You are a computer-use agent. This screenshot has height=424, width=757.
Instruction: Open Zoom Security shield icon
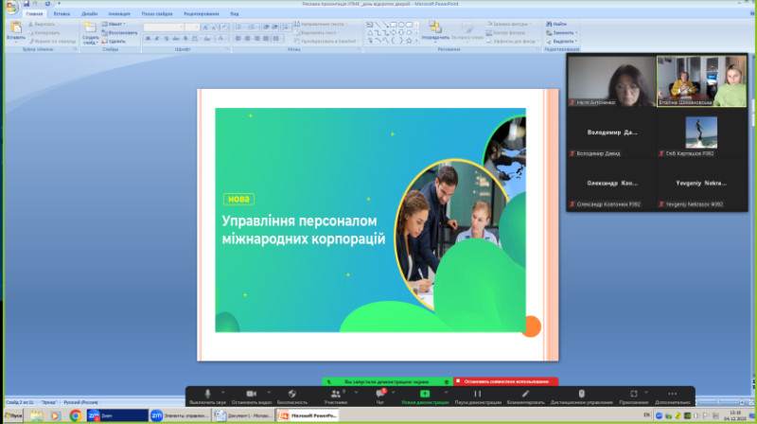[291, 393]
